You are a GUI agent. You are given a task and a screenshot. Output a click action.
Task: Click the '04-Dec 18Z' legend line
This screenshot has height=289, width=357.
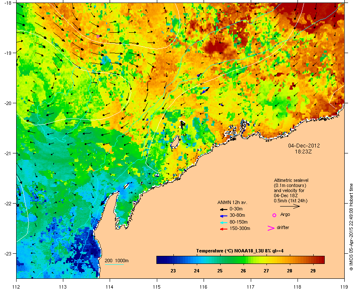point(286,195)
